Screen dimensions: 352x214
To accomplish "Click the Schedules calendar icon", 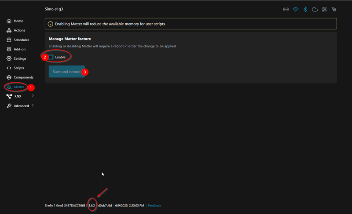I will tap(9, 40).
